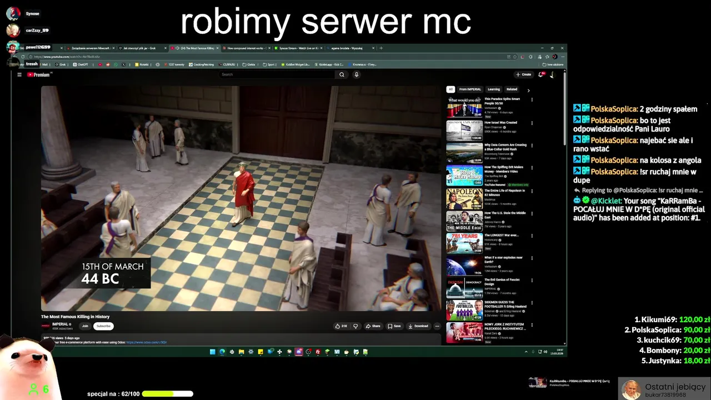Viewport: 711px width, 400px height.
Task: Select the From IMPERIAL filter chip
Action: 470,89
